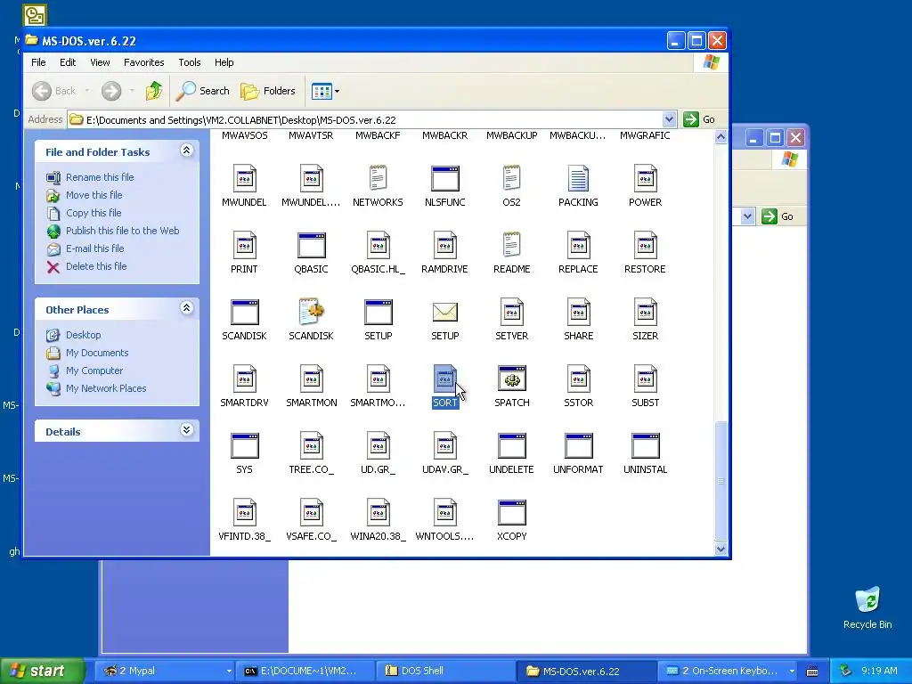Open the Views dropdown button

[x=325, y=91]
